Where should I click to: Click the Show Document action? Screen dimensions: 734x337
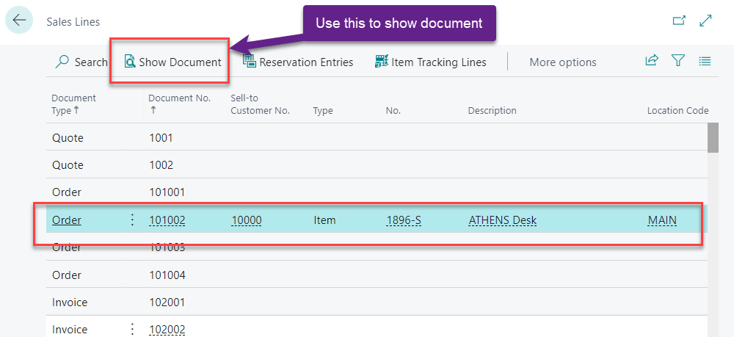coord(172,62)
